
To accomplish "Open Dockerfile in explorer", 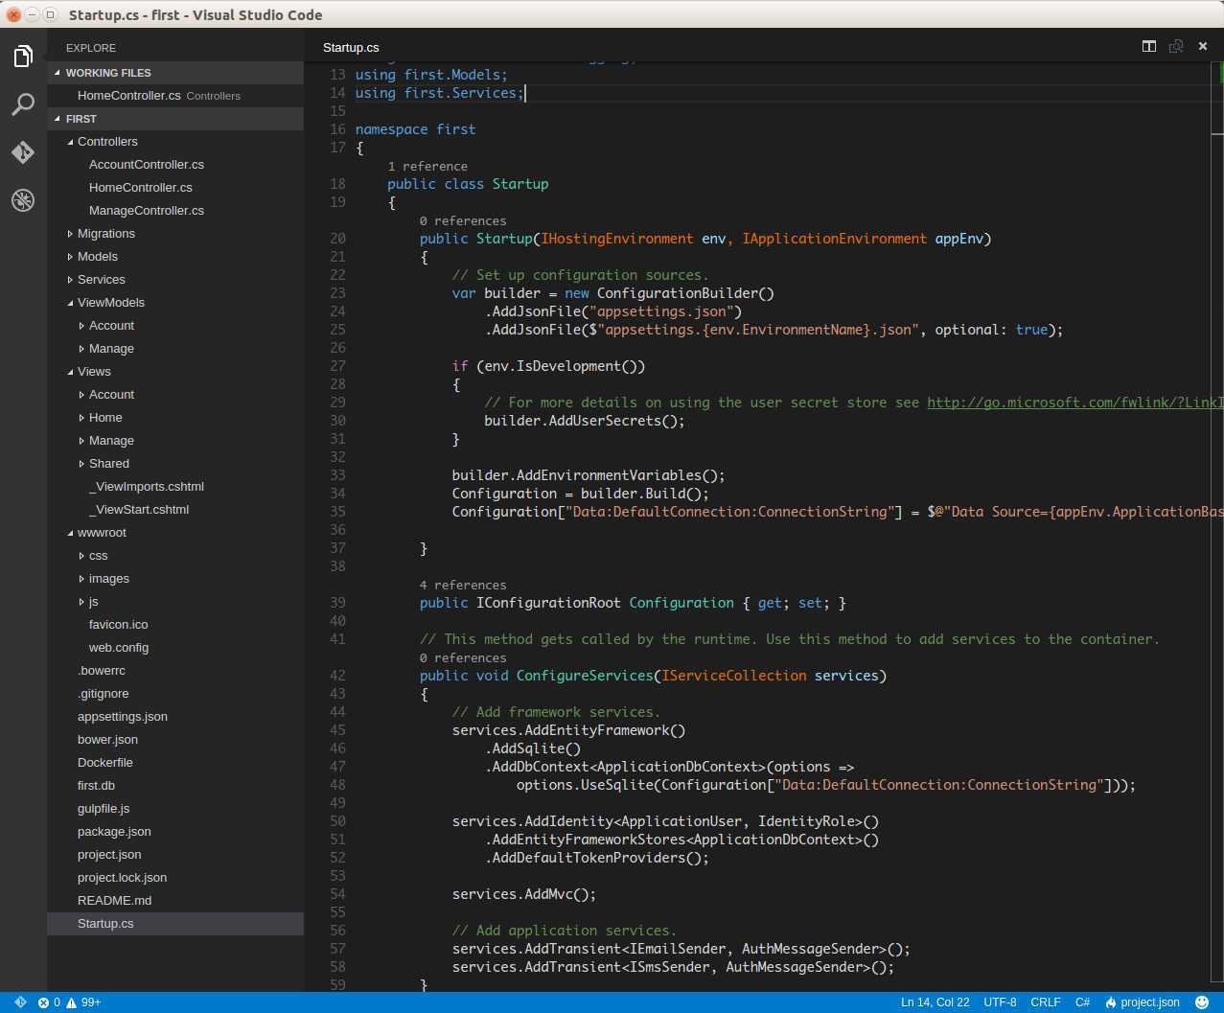I will pyautogui.click(x=175, y=763).
